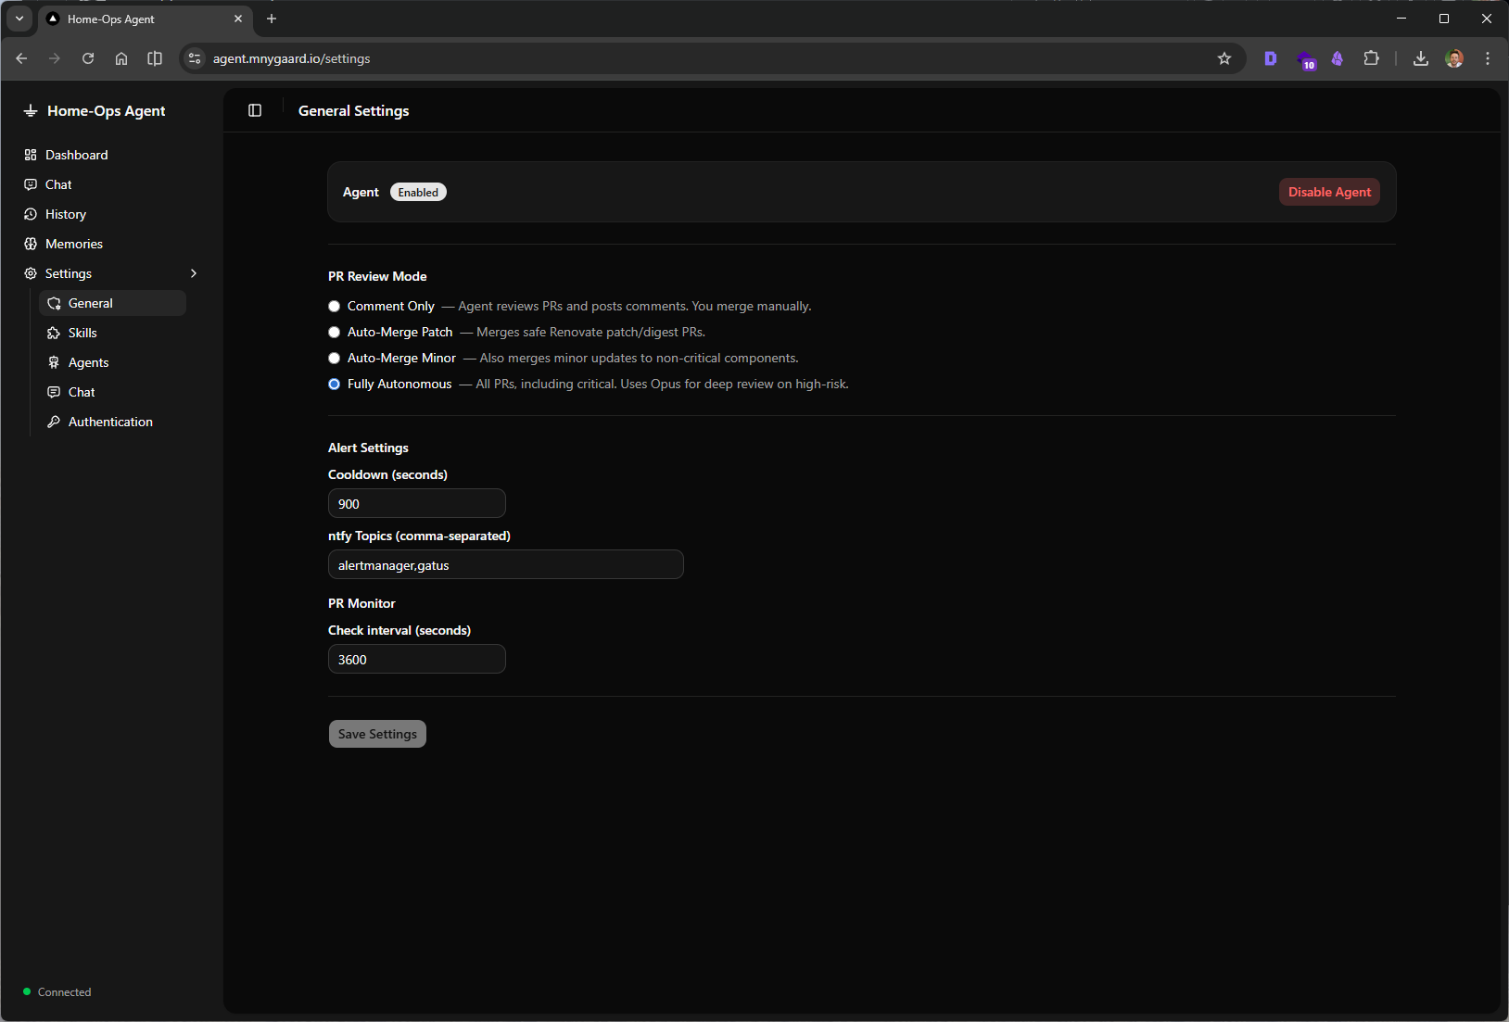Go to History in the sidebar
1509x1022 pixels.
click(111, 214)
